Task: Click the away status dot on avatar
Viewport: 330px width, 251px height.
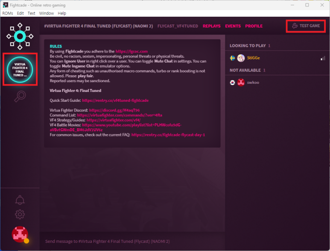Action: point(26,241)
